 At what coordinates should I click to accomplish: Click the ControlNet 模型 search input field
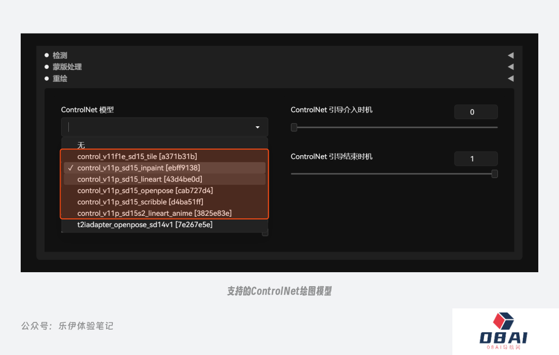[x=155, y=127]
